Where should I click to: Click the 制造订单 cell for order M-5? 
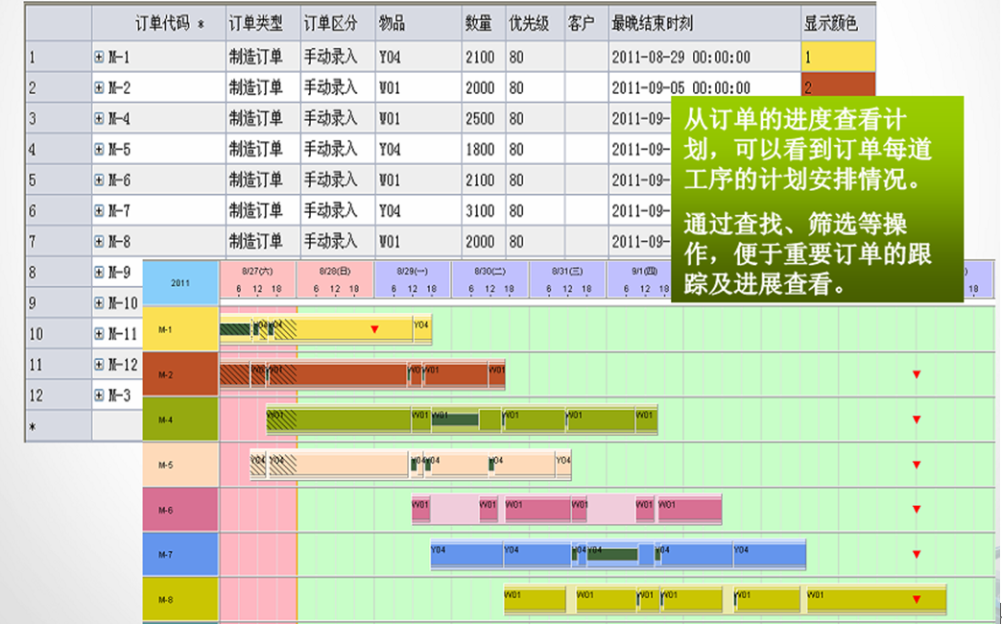(256, 149)
